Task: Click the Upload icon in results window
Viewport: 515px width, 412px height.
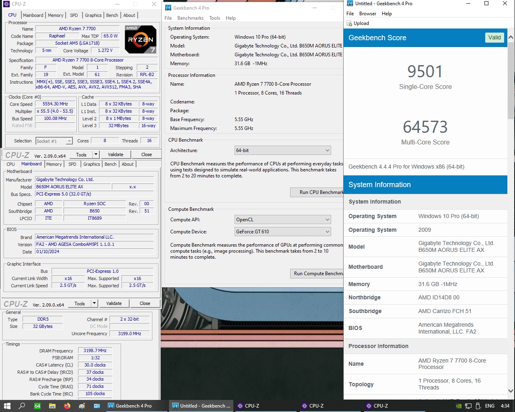Action: coord(349,23)
